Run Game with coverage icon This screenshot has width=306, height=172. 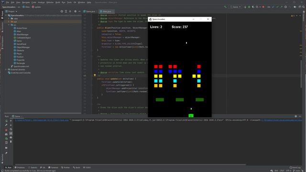(253, 7)
